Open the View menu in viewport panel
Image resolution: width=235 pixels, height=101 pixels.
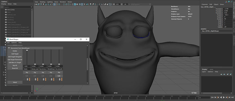(36, 2)
